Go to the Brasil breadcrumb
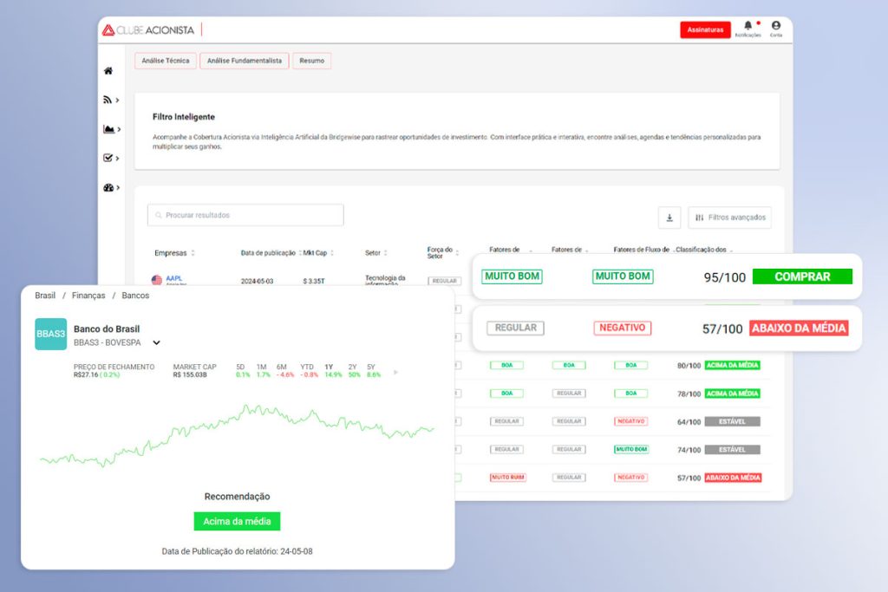888x592 pixels. (x=45, y=296)
